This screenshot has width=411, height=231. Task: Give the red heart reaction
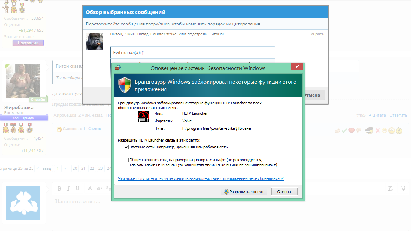click(352, 131)
